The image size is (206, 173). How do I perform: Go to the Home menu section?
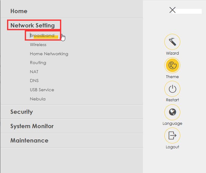point(19,11)
